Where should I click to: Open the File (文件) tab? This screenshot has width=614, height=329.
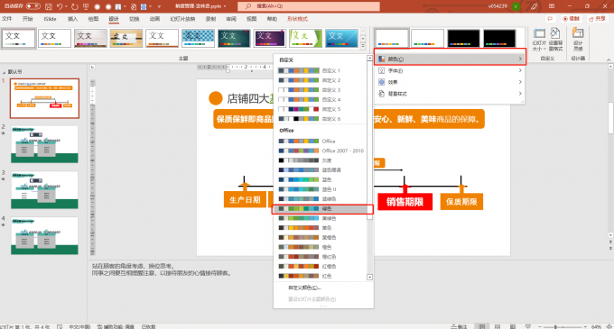click(x=6, y=19)
